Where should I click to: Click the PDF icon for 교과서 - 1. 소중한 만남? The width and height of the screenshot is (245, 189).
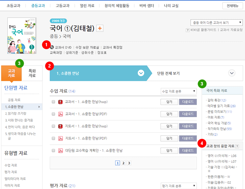coord(61,114)
